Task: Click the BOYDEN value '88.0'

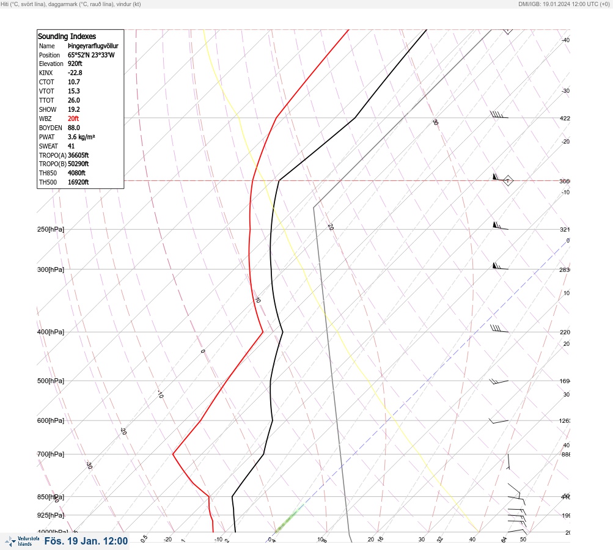Action: tap(74, 128)
